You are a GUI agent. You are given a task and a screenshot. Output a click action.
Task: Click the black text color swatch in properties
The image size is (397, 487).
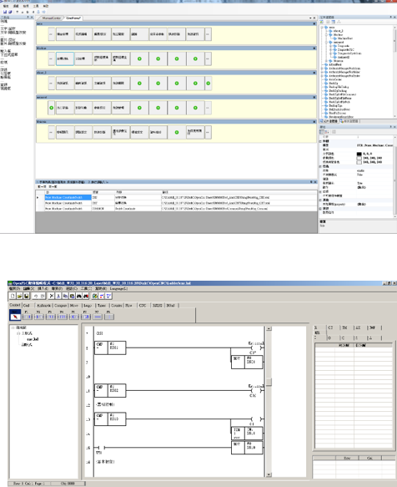point(359,154)
